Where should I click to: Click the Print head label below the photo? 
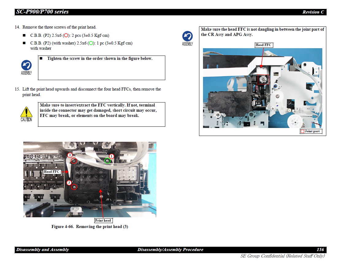point(103,220)
